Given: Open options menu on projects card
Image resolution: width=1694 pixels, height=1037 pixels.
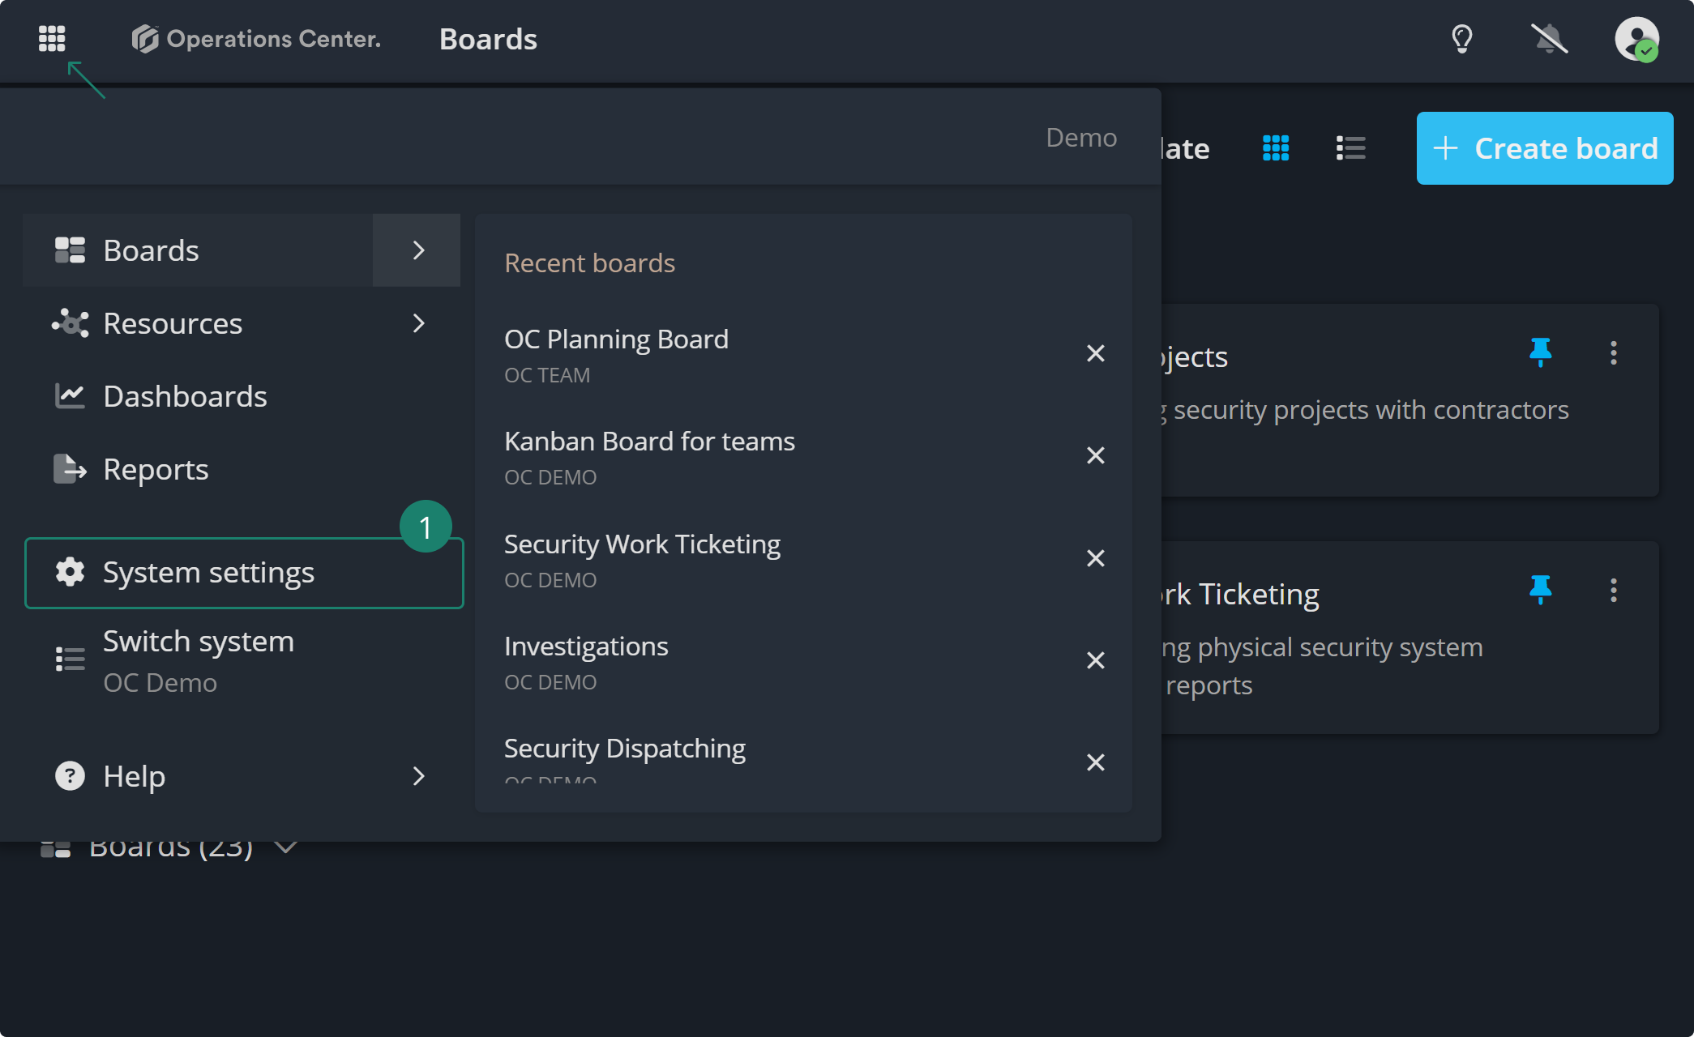Looking at the screenshot, I should pyautogui.click(x=1613, y=353).
